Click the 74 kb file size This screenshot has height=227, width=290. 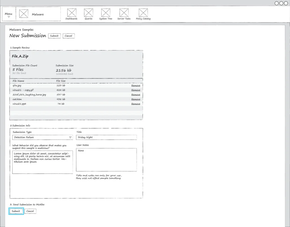(61, 104)
